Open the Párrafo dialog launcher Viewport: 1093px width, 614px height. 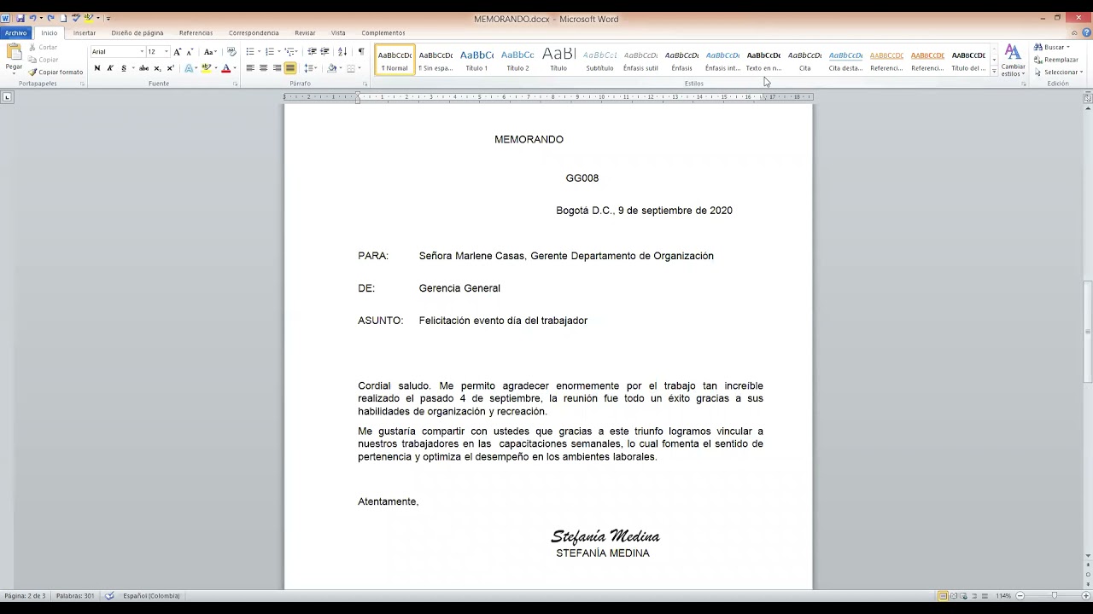(x=365, y=84)
